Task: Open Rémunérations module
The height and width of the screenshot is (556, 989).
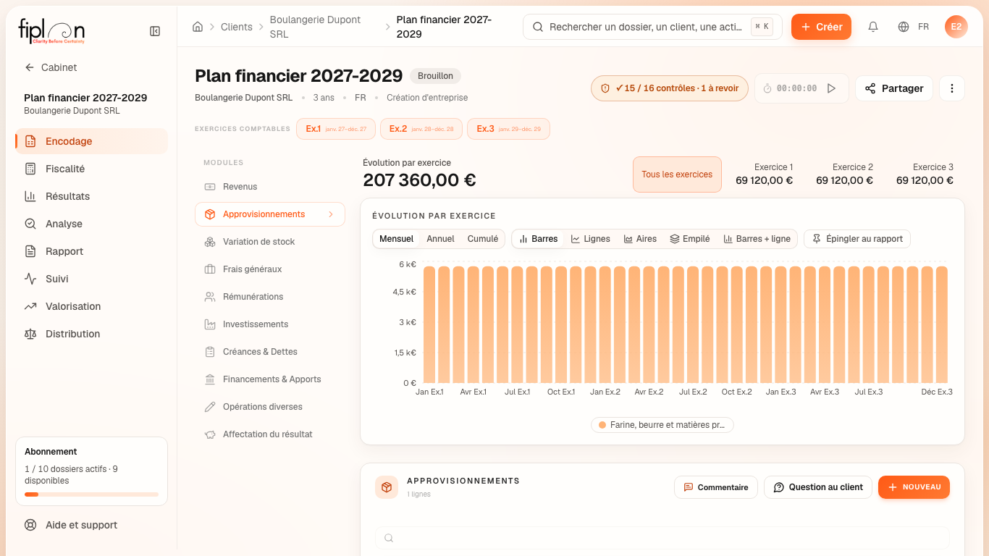Action: (x=269, y=297)
